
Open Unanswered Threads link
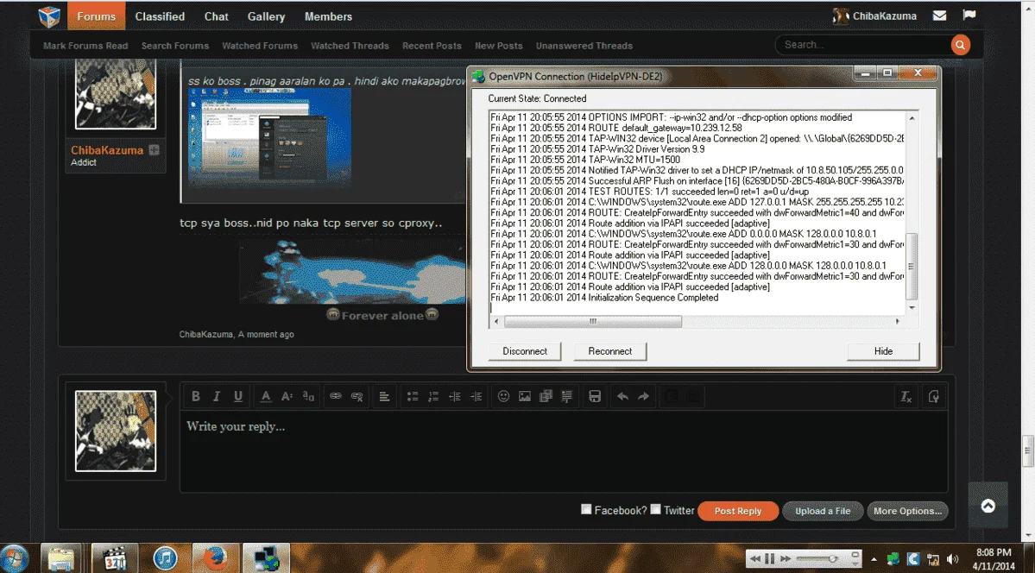click(584, 46)
